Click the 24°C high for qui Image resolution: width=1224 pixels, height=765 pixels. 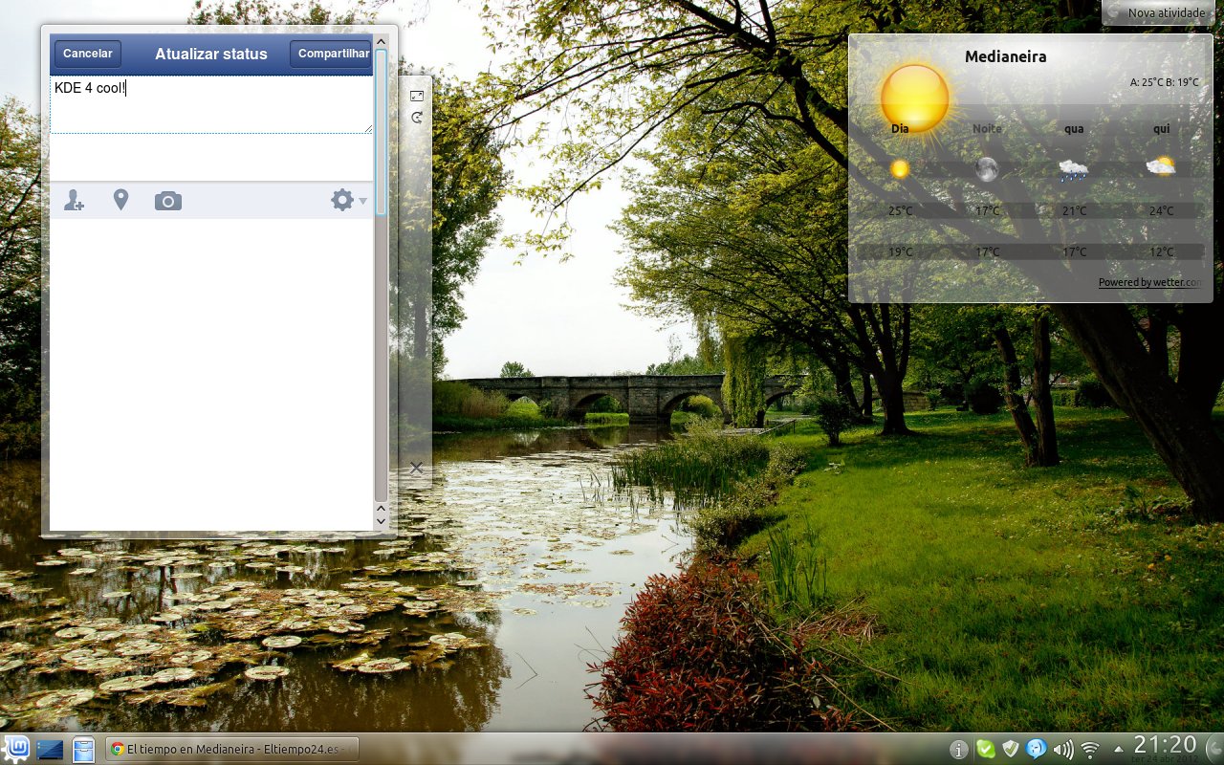(x=1162, y=211)
